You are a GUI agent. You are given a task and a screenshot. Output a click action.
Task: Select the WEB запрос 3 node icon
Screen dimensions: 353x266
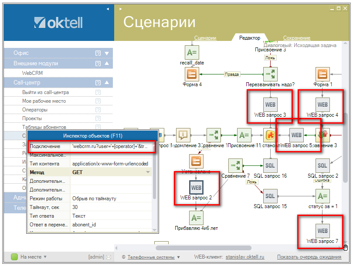[270, 104]
